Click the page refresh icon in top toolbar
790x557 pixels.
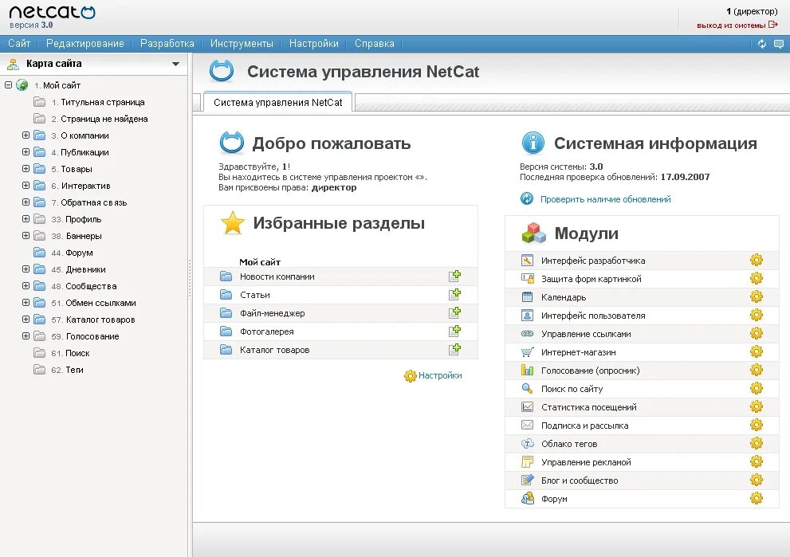click(764, 45)
